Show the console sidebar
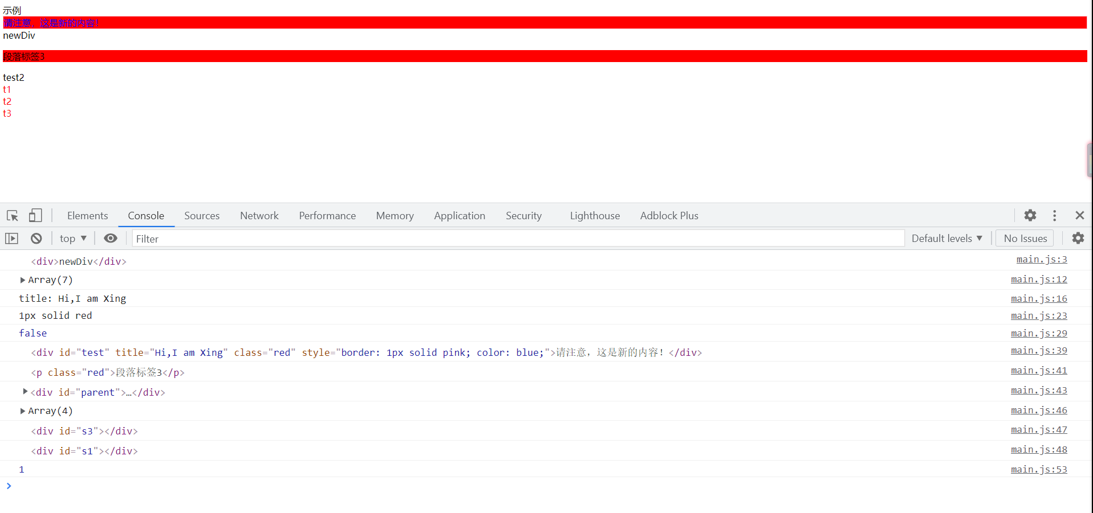 [11, 238]
